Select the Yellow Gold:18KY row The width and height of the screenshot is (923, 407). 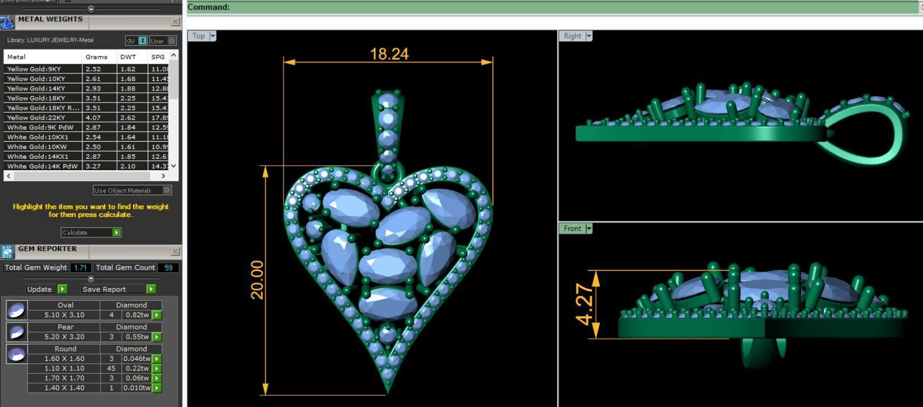86,98
